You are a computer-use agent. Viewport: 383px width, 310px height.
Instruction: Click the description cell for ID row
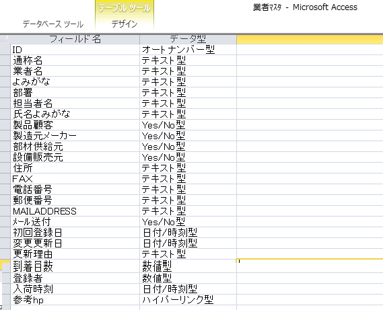pyautogui.click(x=310, y=50)
